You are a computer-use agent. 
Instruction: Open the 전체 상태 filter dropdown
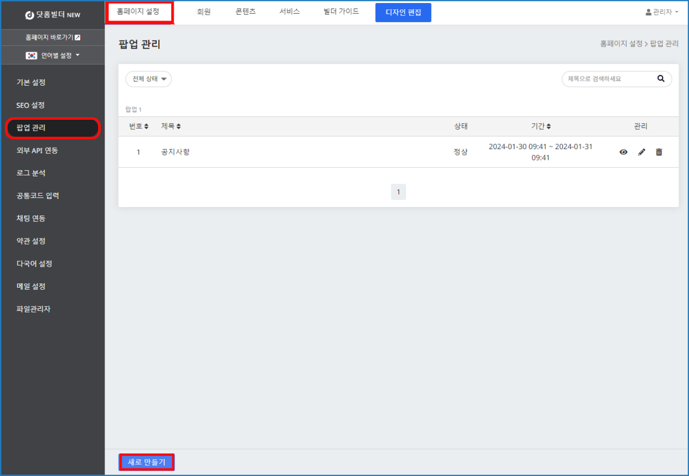tap(149, 79)
